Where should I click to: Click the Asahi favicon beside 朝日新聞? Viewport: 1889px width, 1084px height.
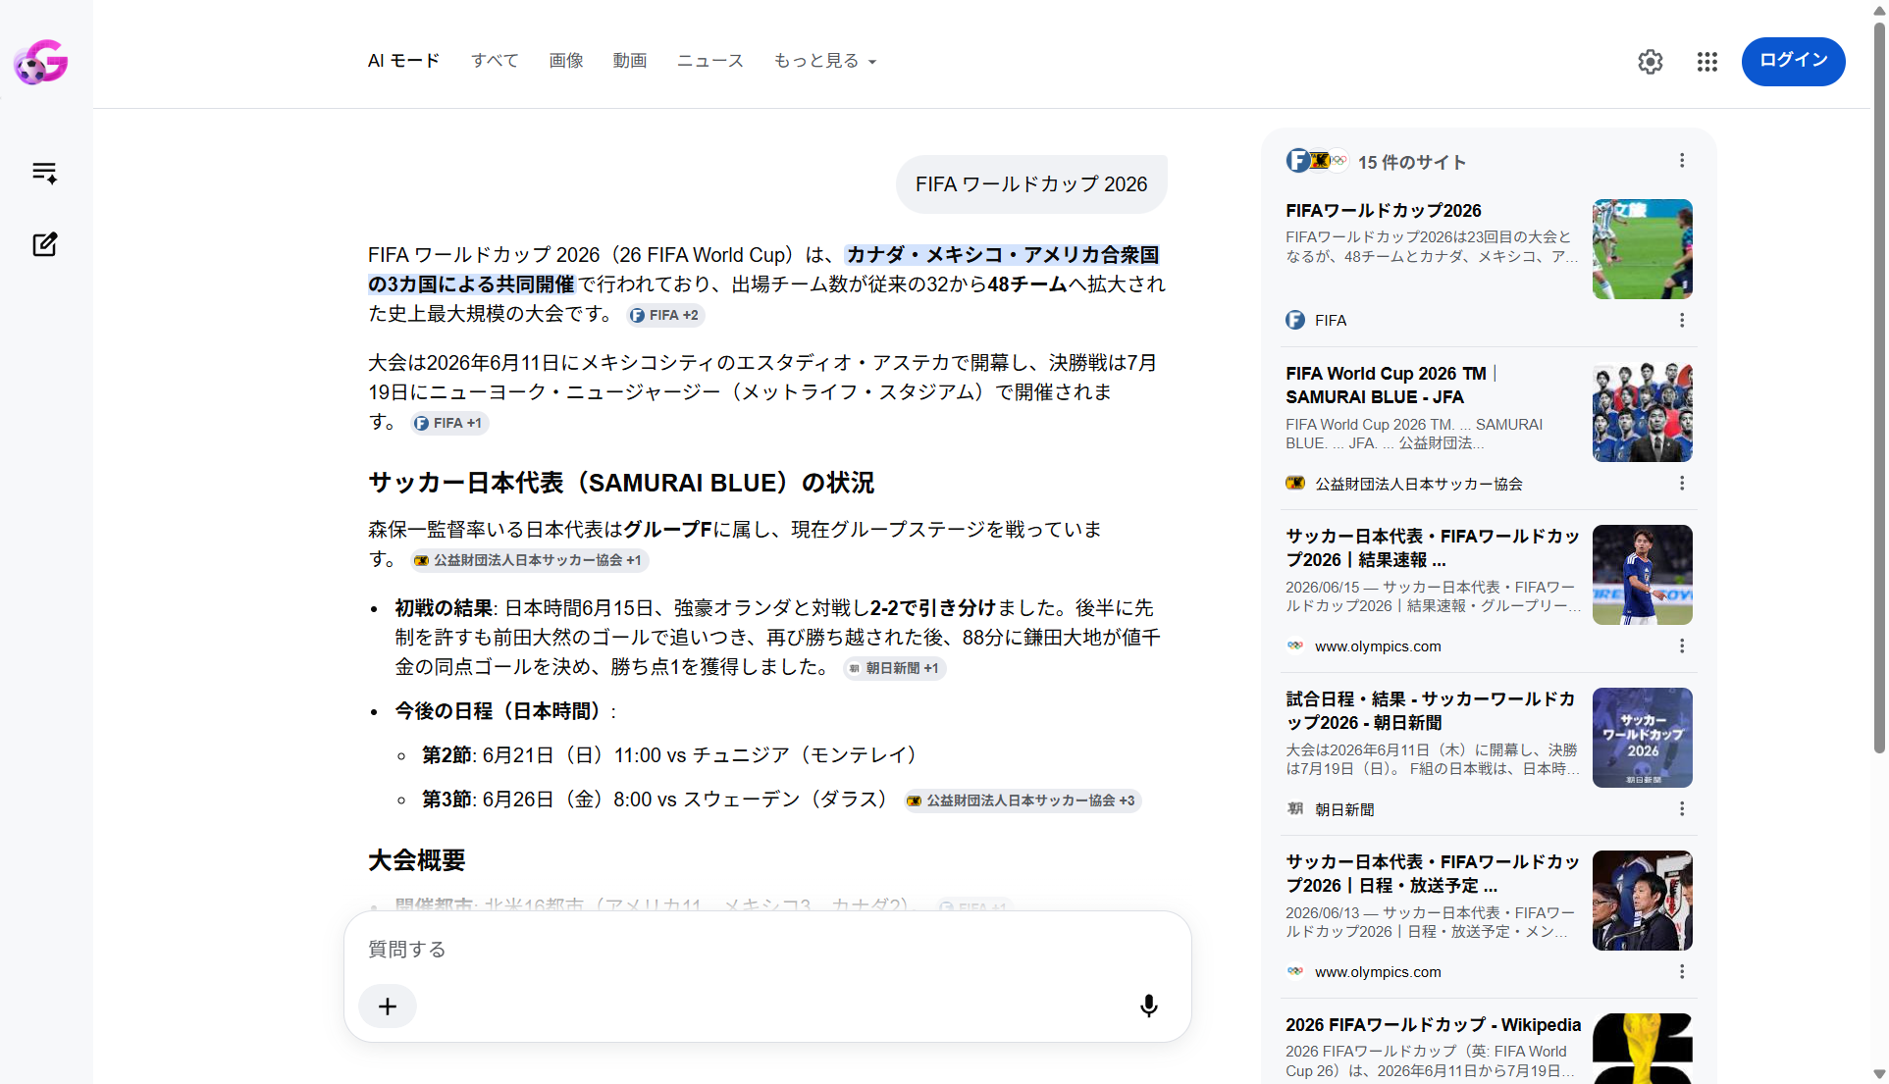click(x=1295, y=809)
